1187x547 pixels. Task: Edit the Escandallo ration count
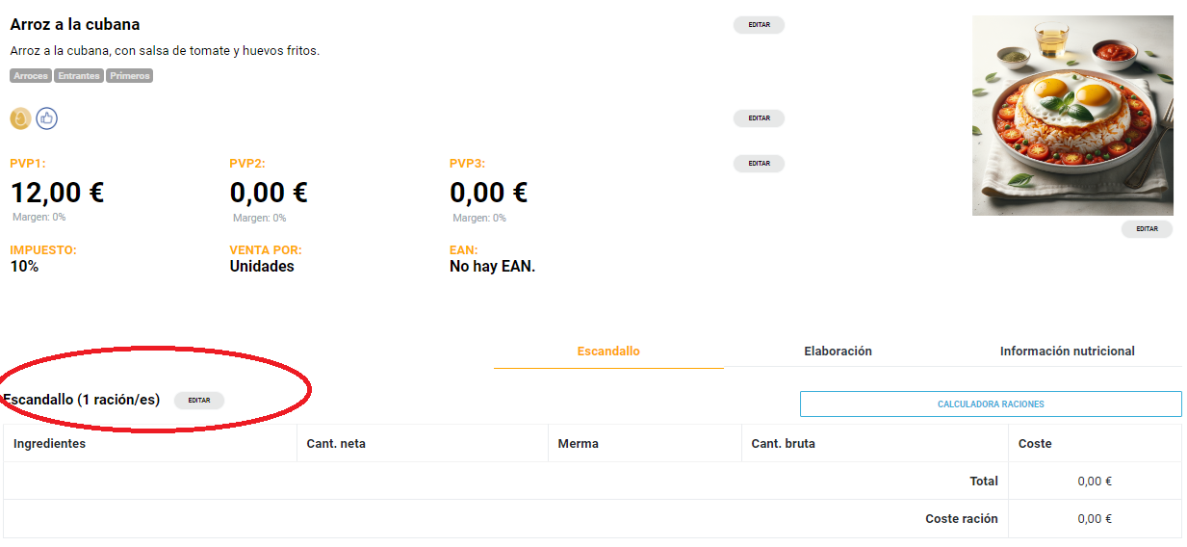tap(199, 401)
